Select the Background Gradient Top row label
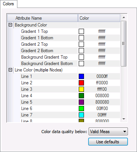Viewport: 137px width, 152px height. [x=44, y=57]
